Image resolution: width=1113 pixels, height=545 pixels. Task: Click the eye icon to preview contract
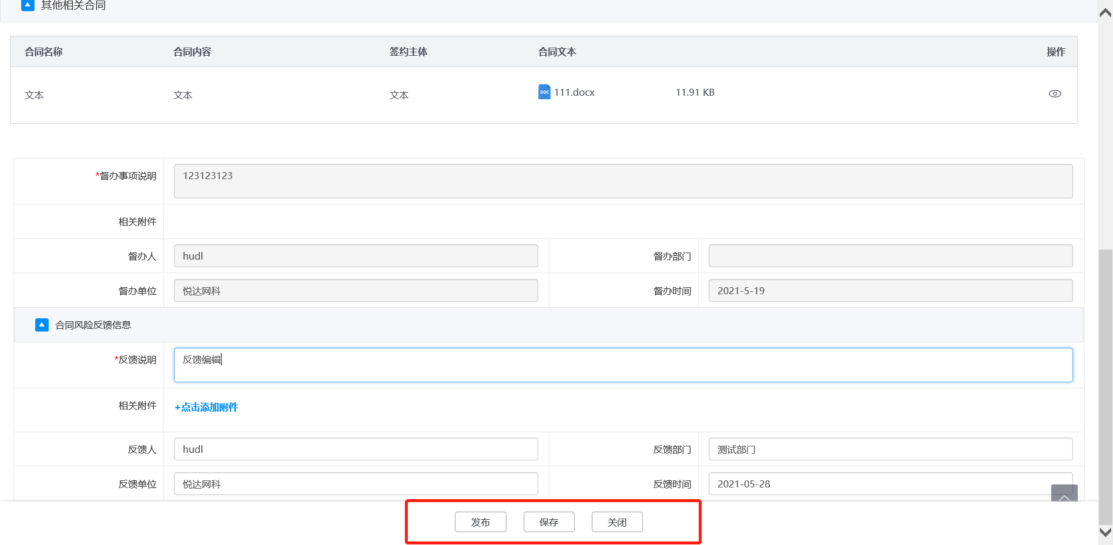point(1055,94)
